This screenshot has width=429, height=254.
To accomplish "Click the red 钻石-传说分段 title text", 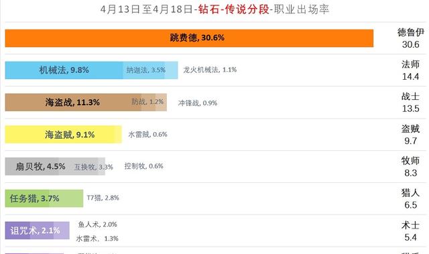I will coord(234,9).
